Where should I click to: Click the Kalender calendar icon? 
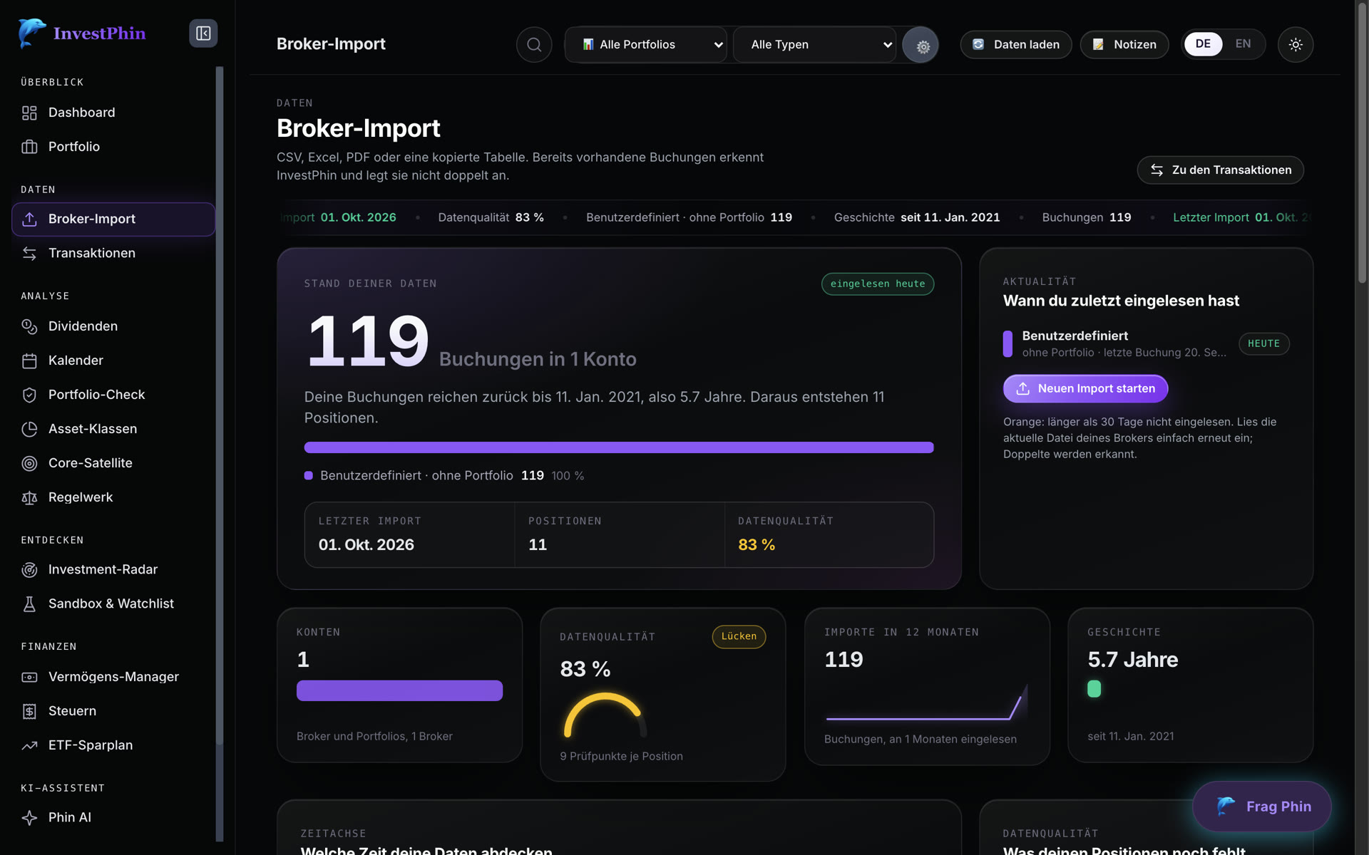[29, 361]
